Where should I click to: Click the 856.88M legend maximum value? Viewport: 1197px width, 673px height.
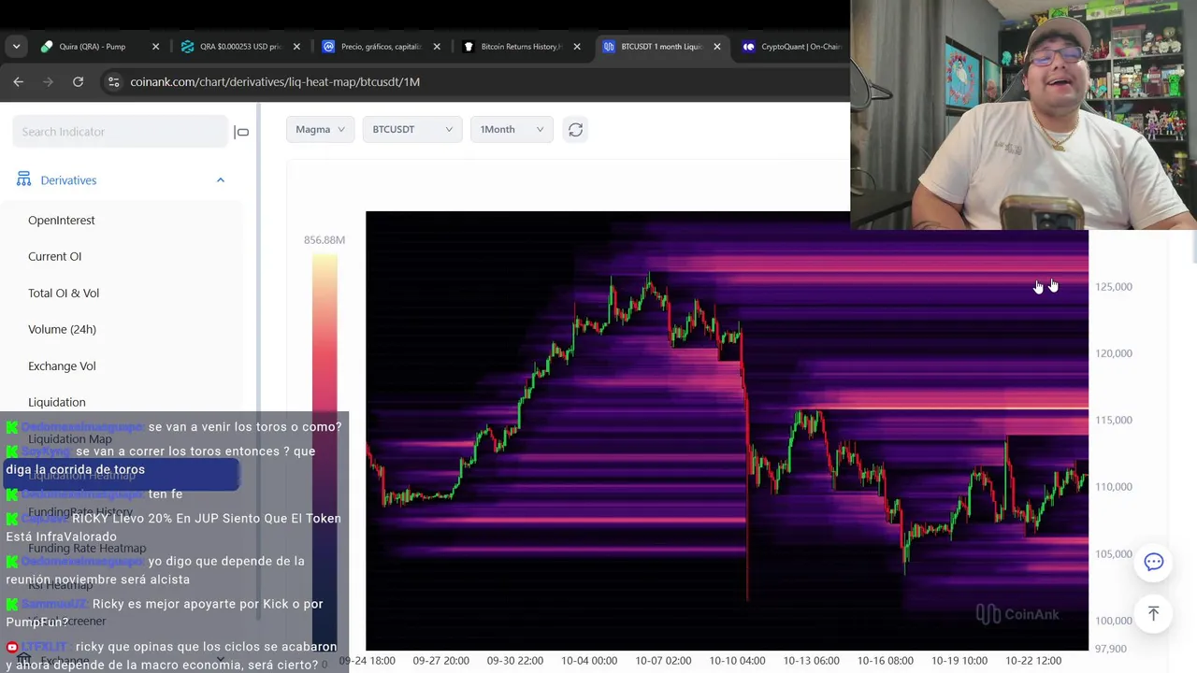pos(324,240)
